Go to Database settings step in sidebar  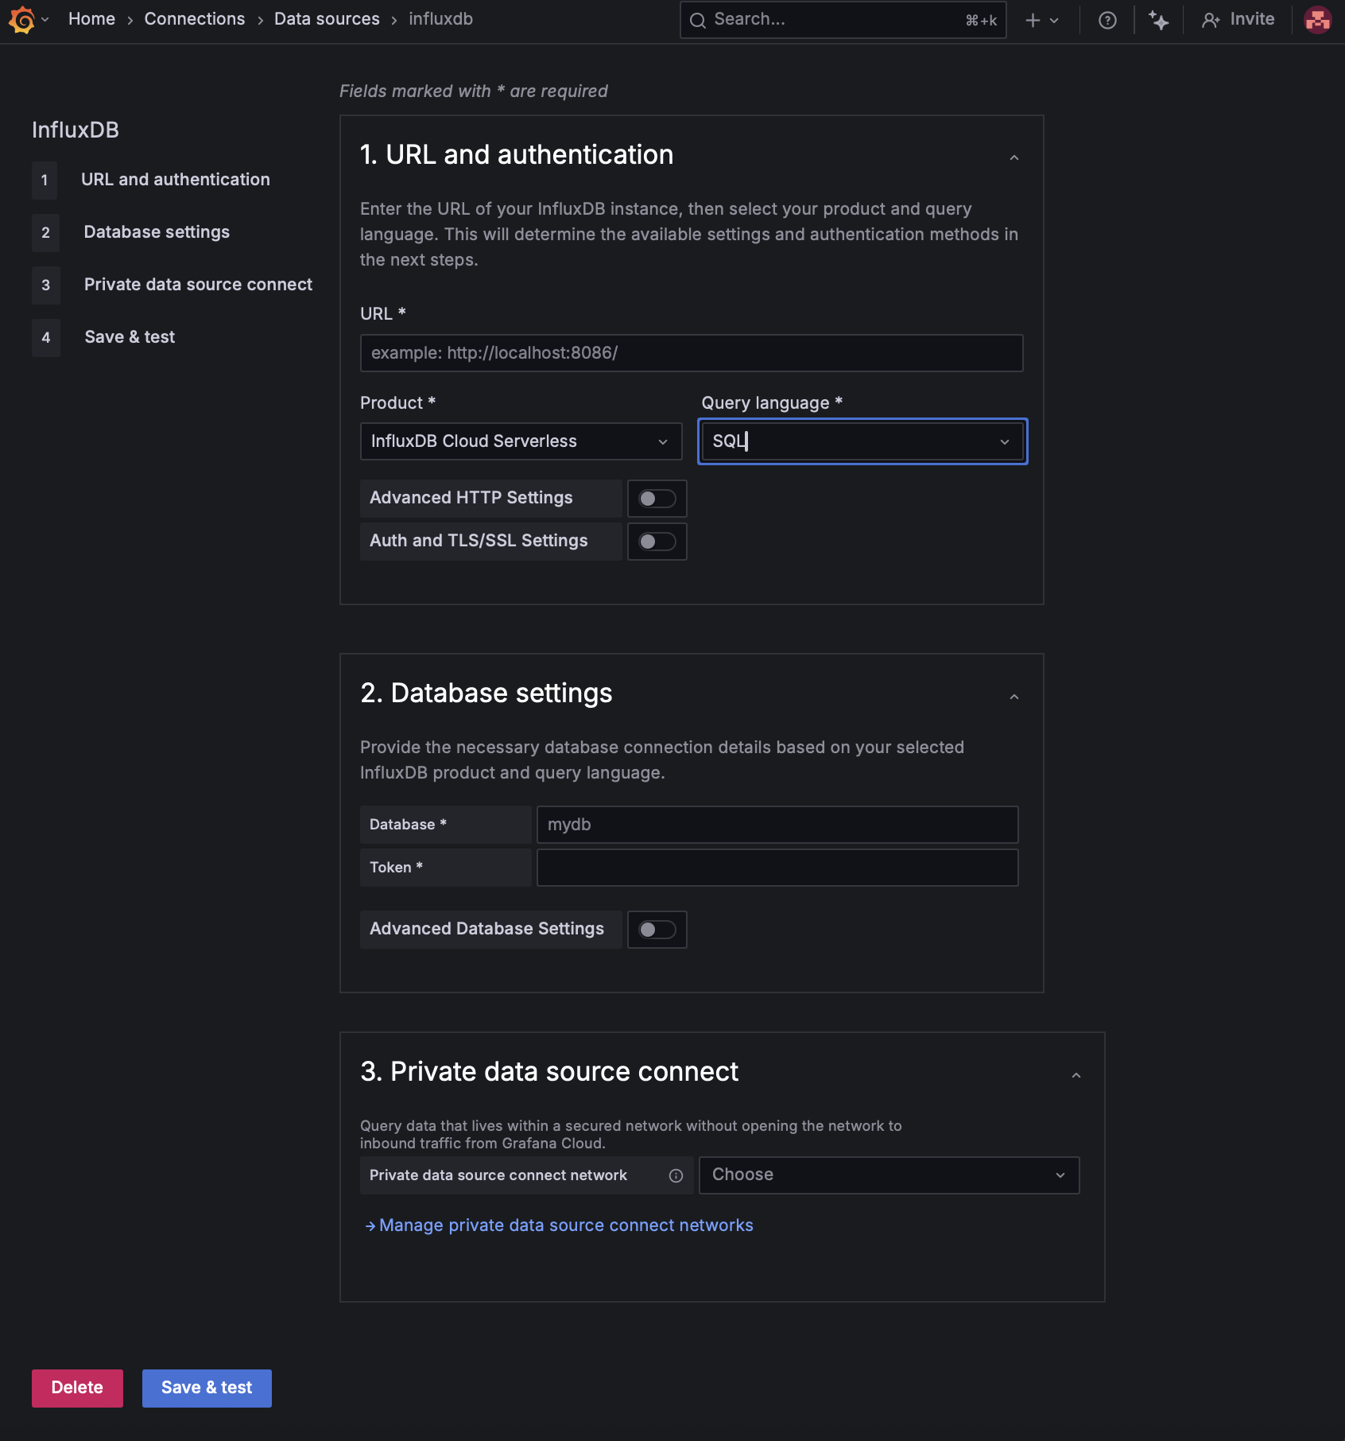click(x=157, y=232)
